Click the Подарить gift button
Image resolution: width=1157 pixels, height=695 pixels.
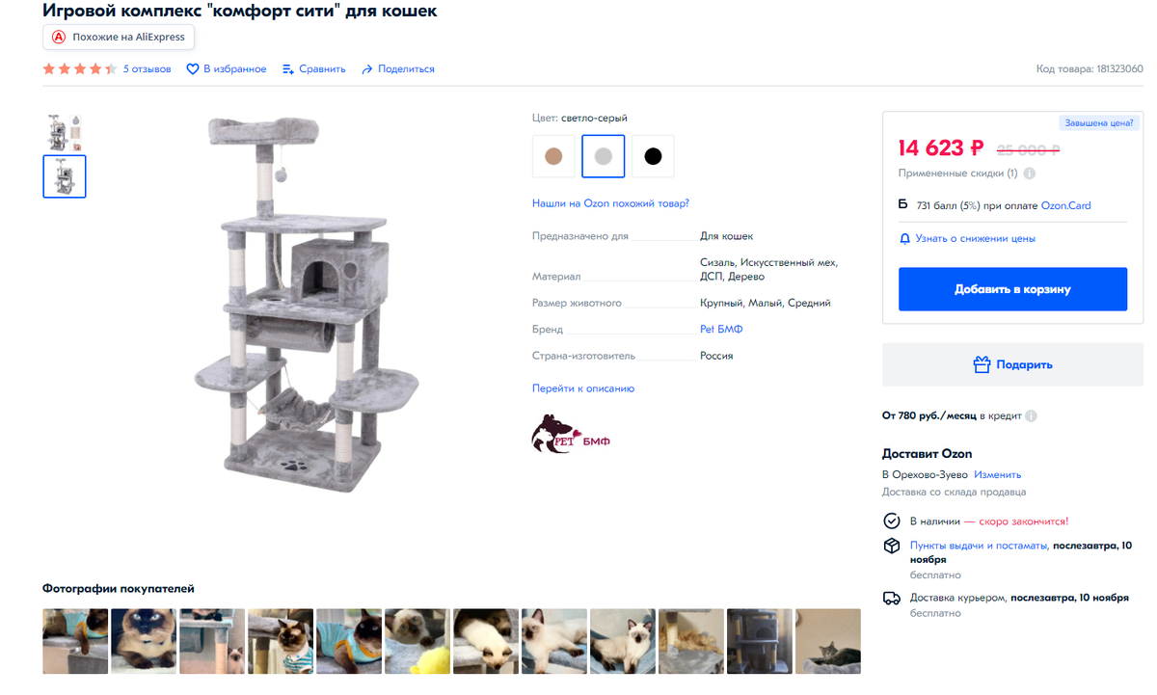[x=1012, y=364]
